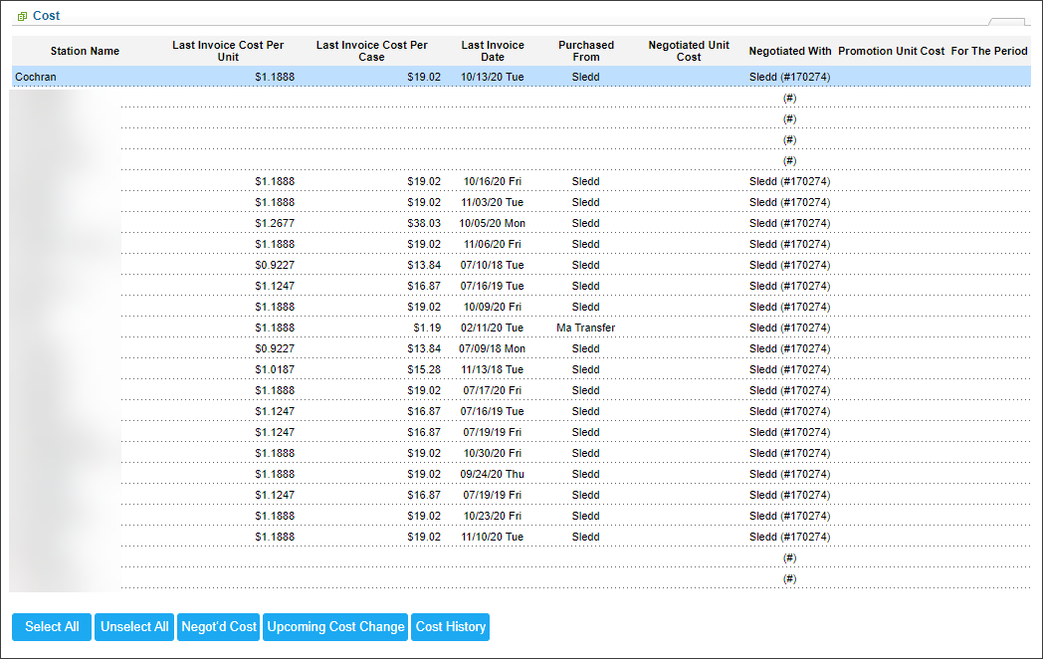The width and height of the screenshot is (1043, 659).
Task: Click the 09/24/20 Thu invoice date
Action: tap(493, 474)
